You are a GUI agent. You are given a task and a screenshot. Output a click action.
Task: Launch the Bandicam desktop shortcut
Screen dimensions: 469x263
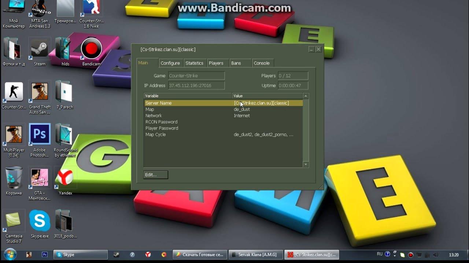click(91, 52)
